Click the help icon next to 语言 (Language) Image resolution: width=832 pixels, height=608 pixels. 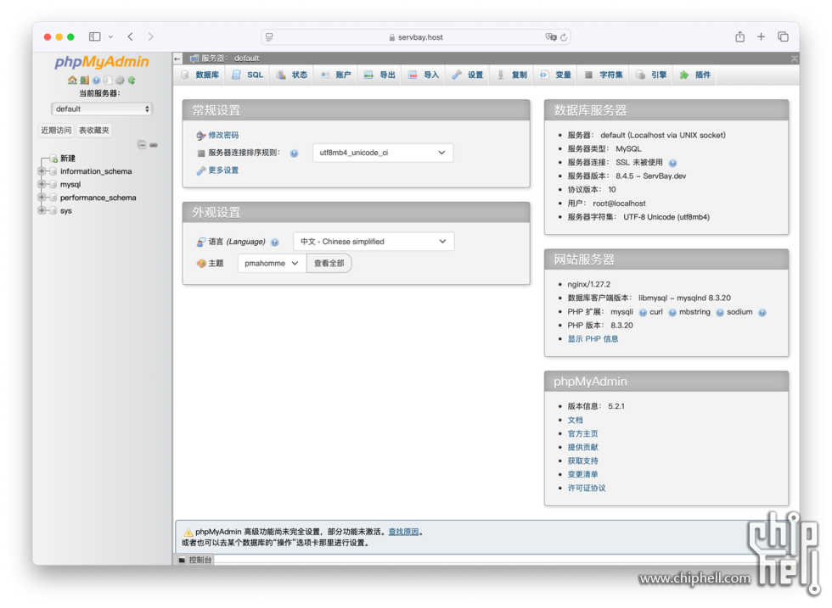pyautogui.click(x=275, y=243)
